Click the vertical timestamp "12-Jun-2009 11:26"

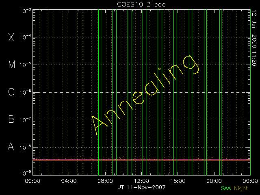pos(254,38)
